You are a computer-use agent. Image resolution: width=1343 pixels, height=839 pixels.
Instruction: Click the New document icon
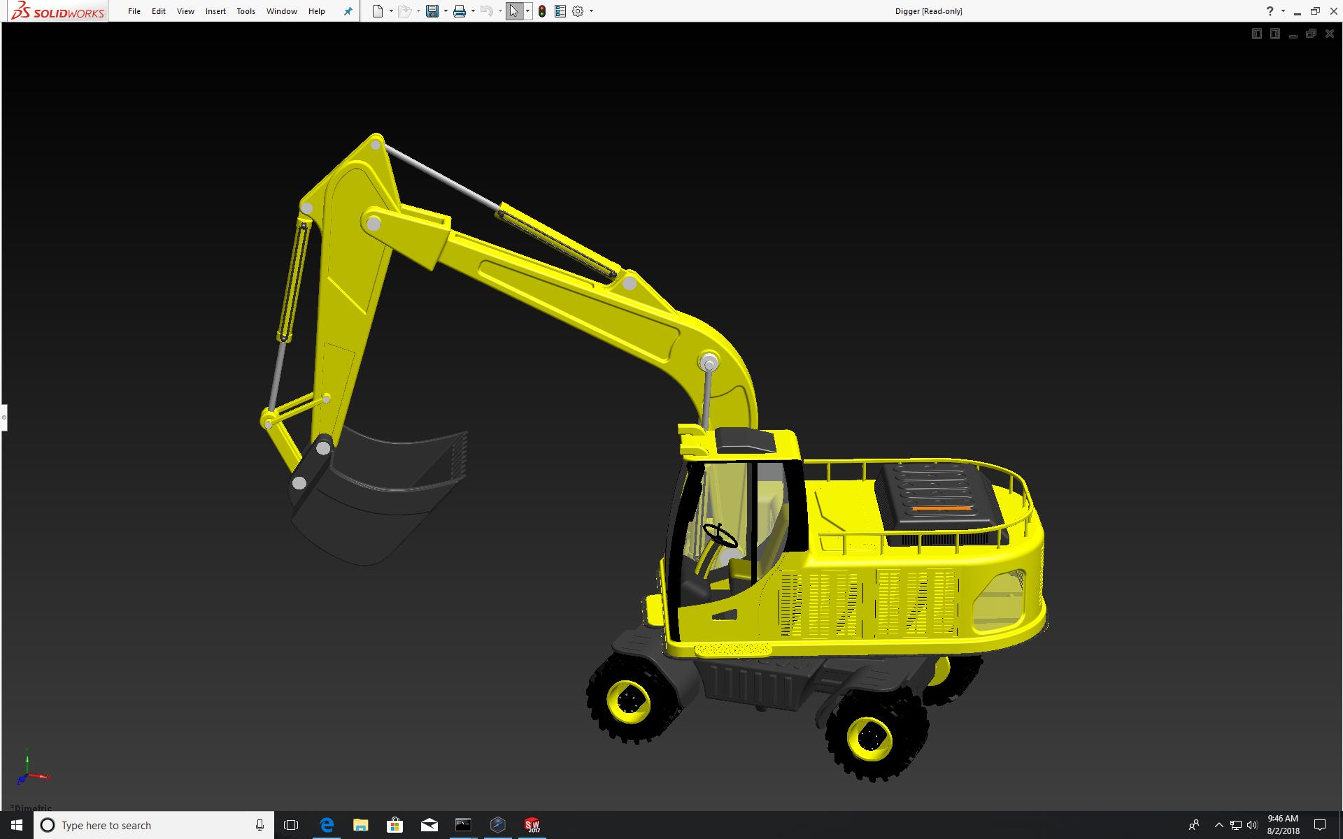tap(378, 11)
